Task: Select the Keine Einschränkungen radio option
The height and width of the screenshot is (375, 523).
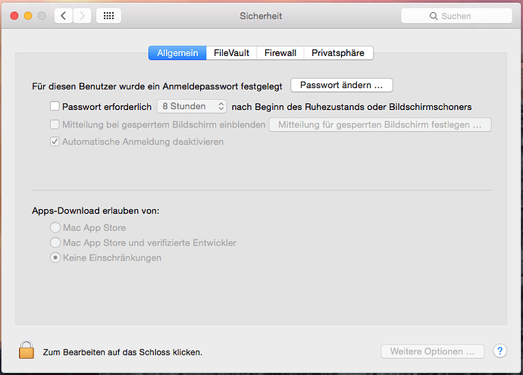Action: (x=55, y=258)
